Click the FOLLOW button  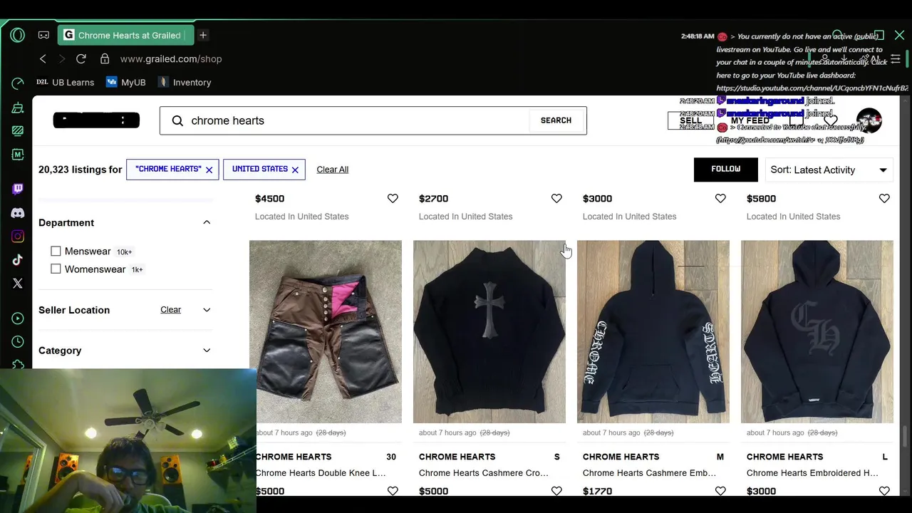pyautogui.click(x=726, y=170)
